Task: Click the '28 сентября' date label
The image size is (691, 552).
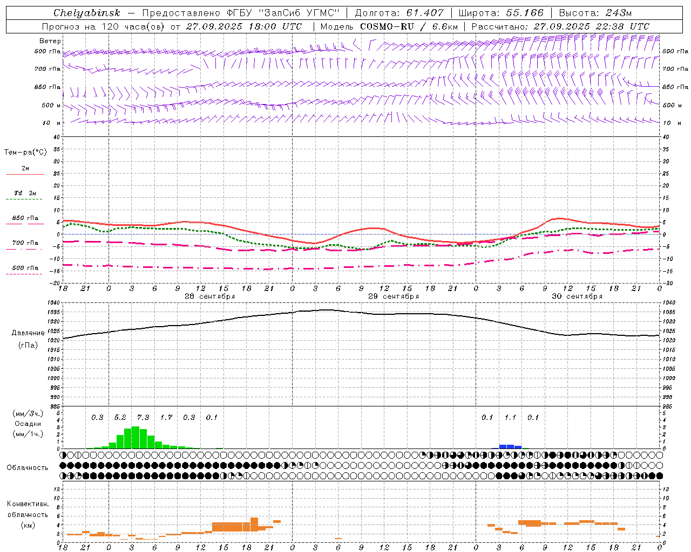Action: (209, 296)
